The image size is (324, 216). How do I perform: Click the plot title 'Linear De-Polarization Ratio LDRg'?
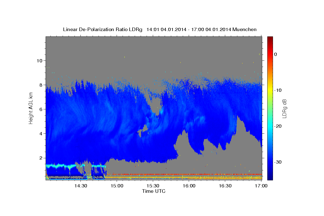102,29
